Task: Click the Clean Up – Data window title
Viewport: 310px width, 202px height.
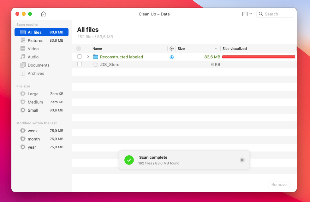Action: 154,14
